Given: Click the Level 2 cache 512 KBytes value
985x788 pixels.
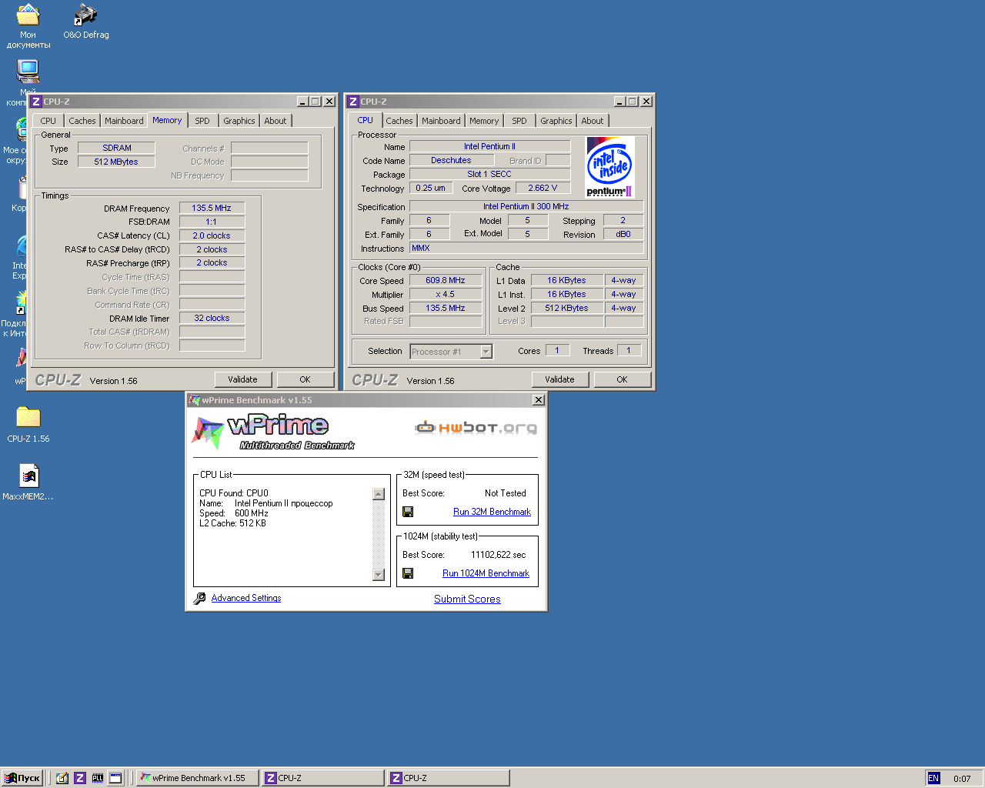Looking at the screenshot, I should pyautogui.click(x=567, y=308).
